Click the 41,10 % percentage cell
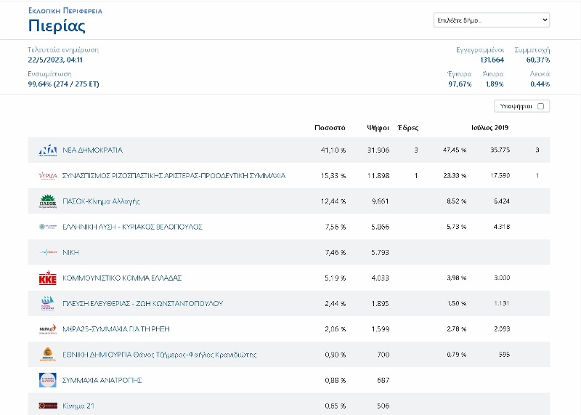 point(333,150)
